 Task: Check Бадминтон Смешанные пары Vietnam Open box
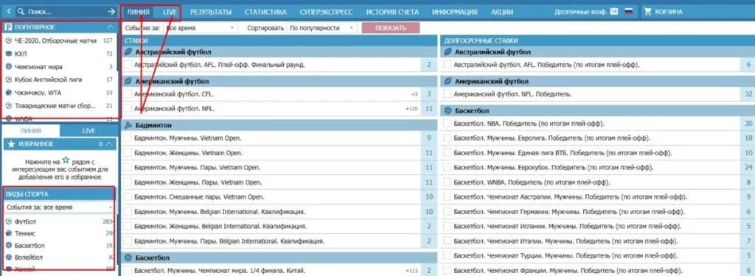(x=128, y=197)
